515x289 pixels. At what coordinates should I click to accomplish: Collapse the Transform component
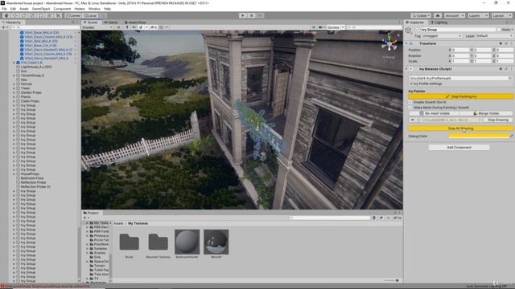click(x=406, y=43)
